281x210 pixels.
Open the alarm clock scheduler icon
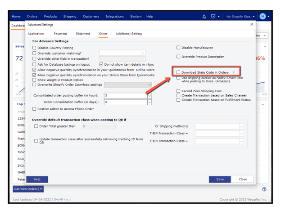213,17
